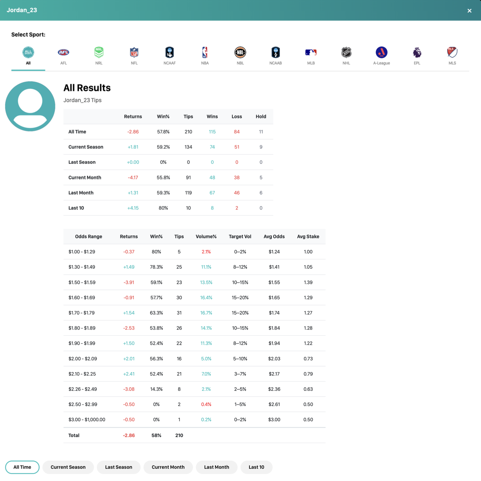Image resolution: width=481 pixels, height=481 pixels.
Task: Switch to Current Season filter button
Action: click(68, 467)
